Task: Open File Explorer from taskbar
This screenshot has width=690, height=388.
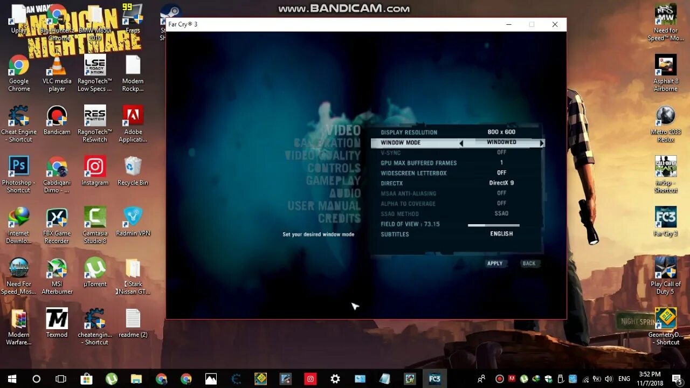Action: click(x=136, y=379)
